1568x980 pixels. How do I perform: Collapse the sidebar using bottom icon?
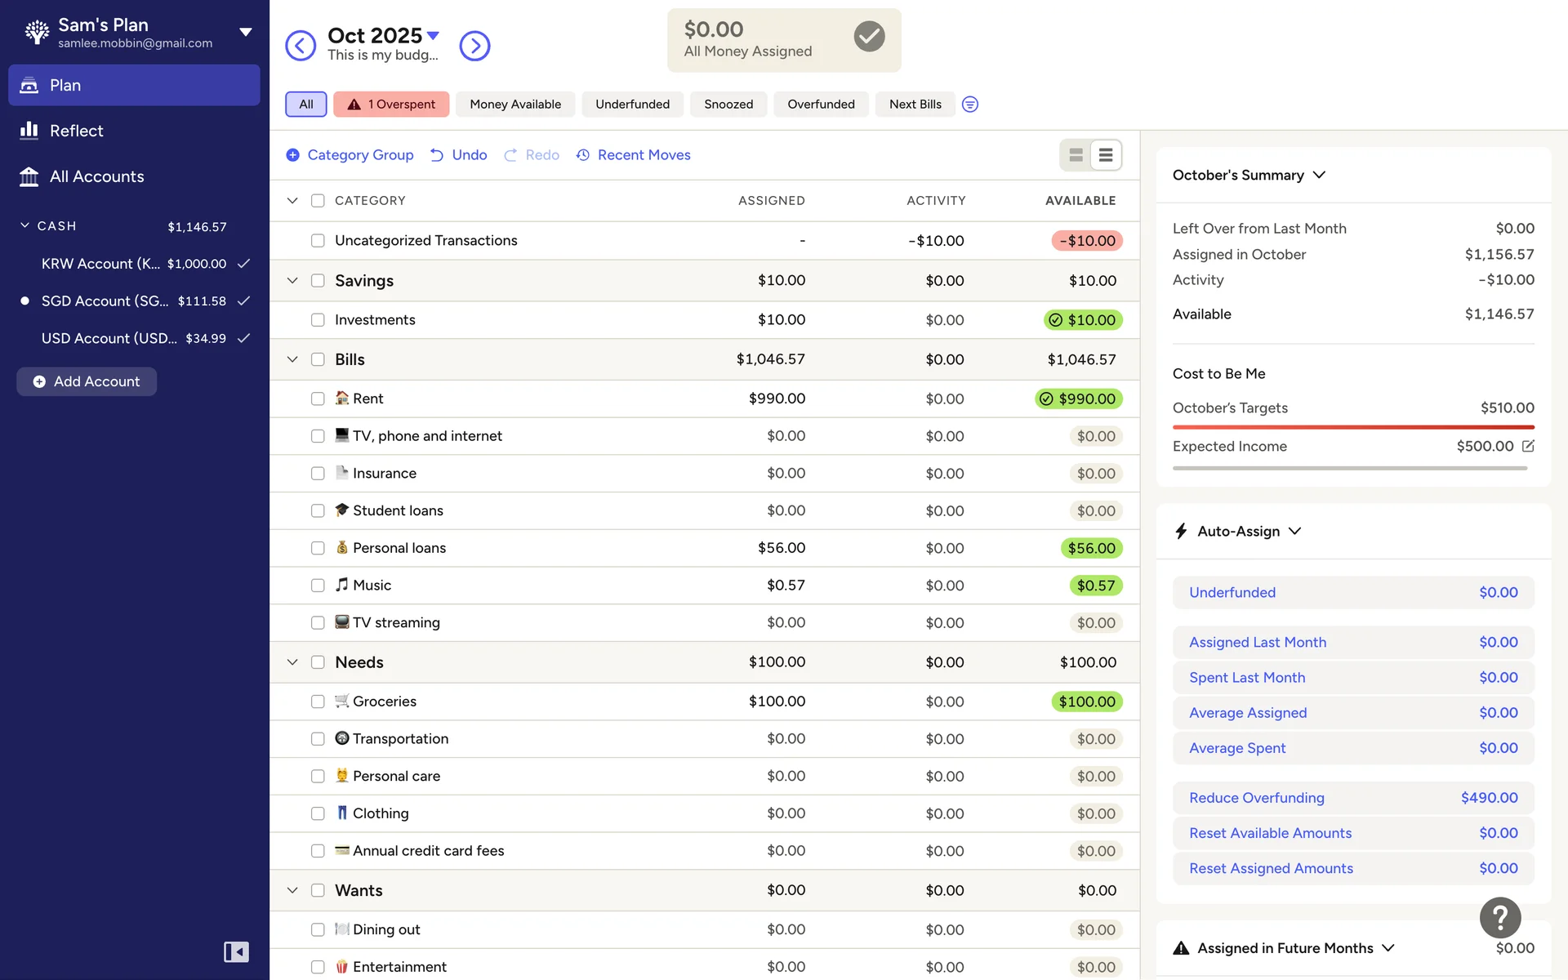tap(236, 951)
